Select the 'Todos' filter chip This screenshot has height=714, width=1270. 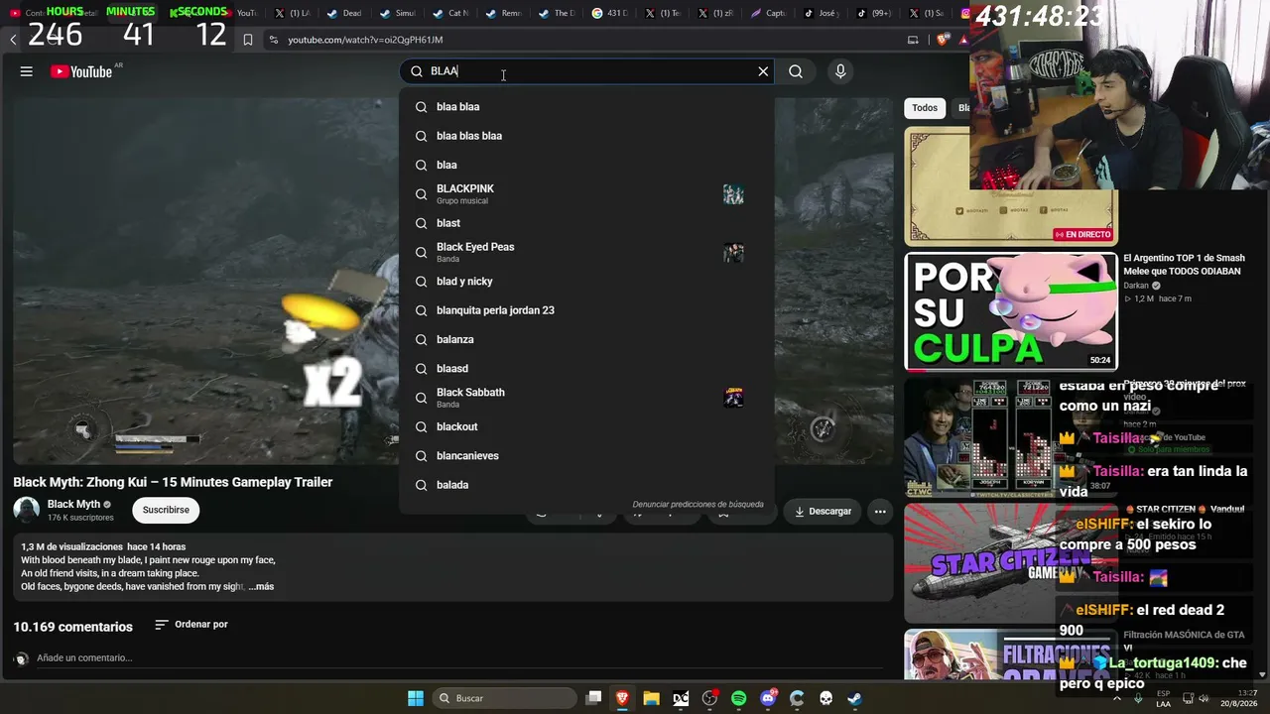925,108
